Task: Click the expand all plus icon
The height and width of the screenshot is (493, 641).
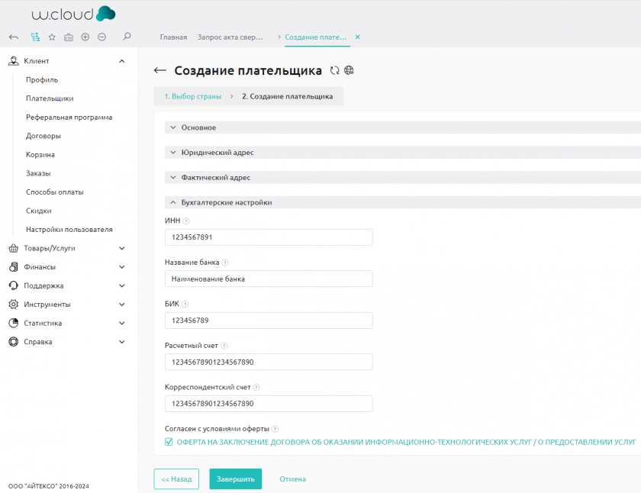Action: pos(85,37)
